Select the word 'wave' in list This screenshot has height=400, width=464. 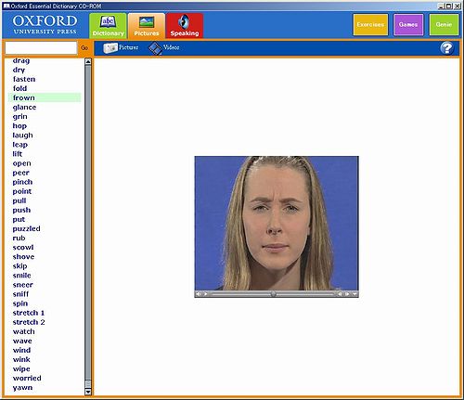(x=22, y=341)
